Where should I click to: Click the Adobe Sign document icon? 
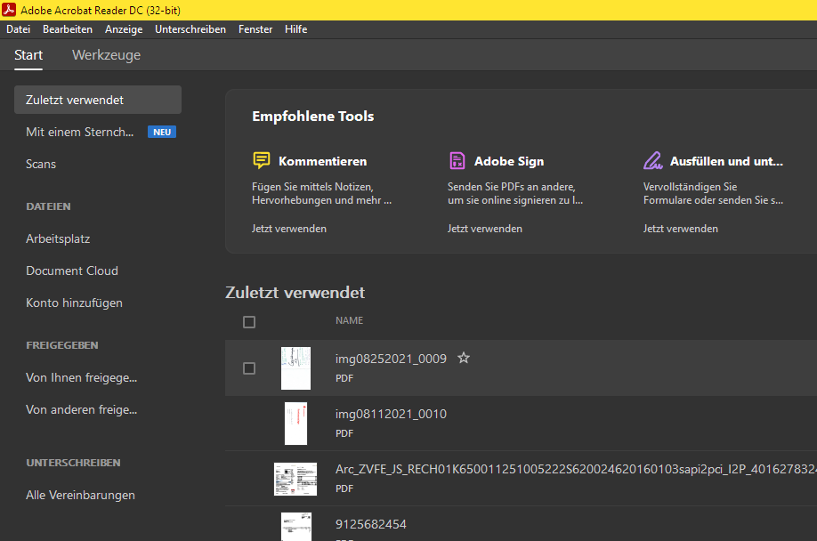pos(457,161)
